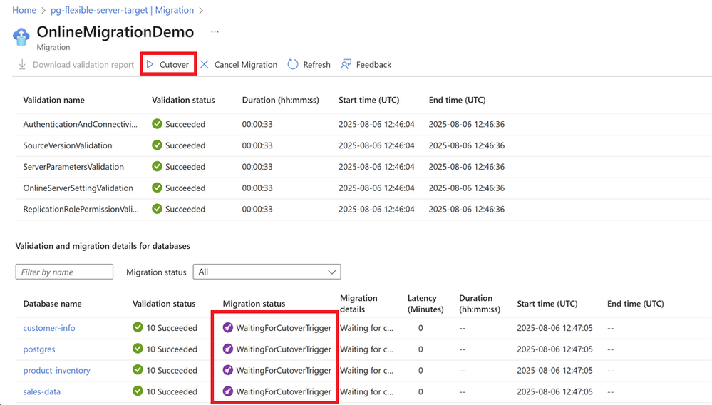Click green check icon in sales-data row
The height and width of the screenshot is (405, 712).
(x=138, y=391)
